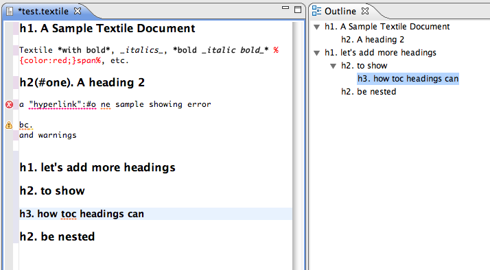Click the underlined "hyperlink":#o text in the editor

point(62,105)
